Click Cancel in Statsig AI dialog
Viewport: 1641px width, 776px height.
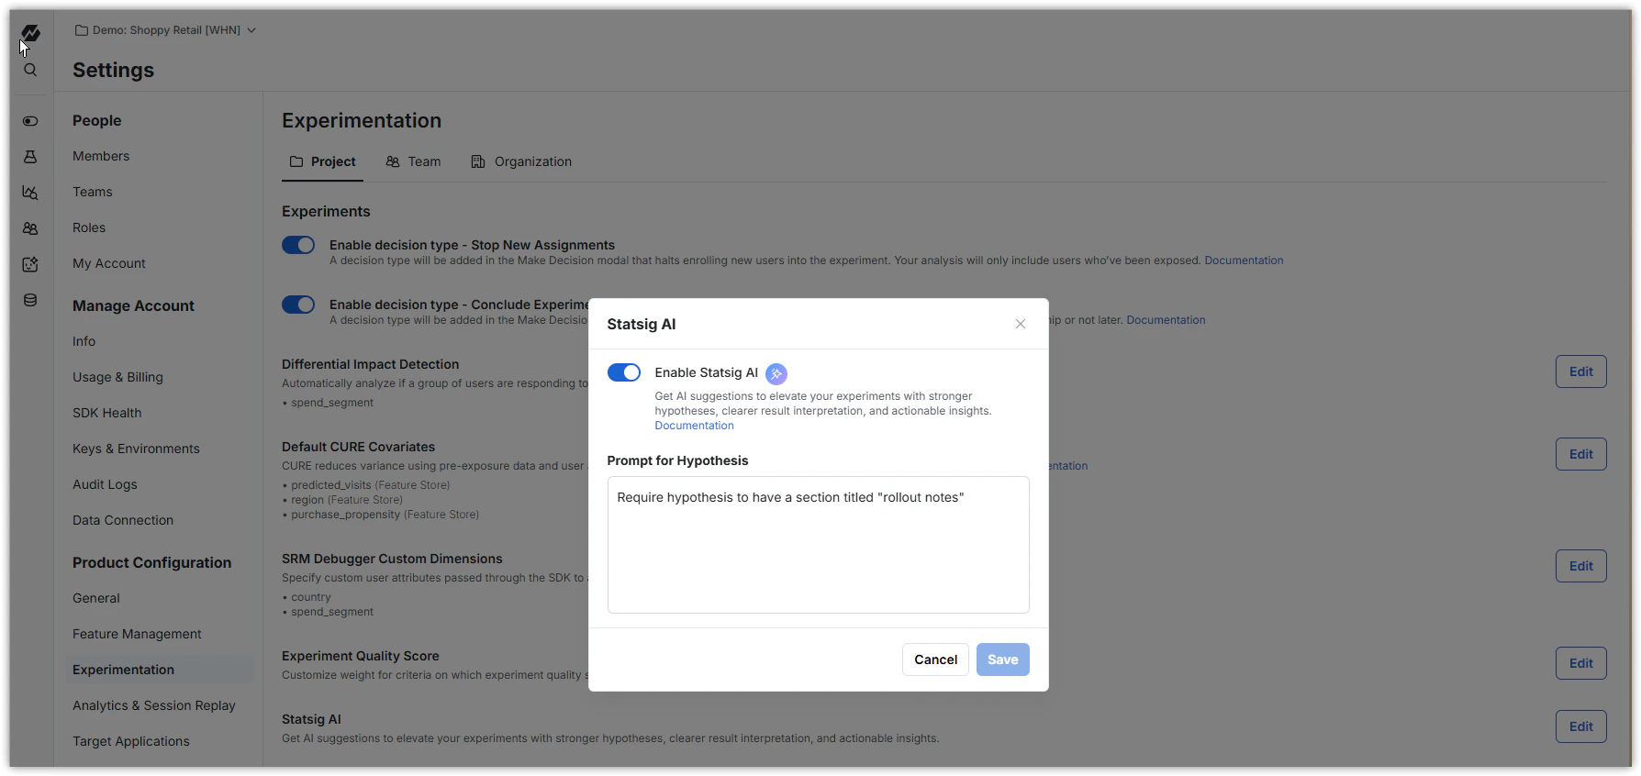click(935, 660)
